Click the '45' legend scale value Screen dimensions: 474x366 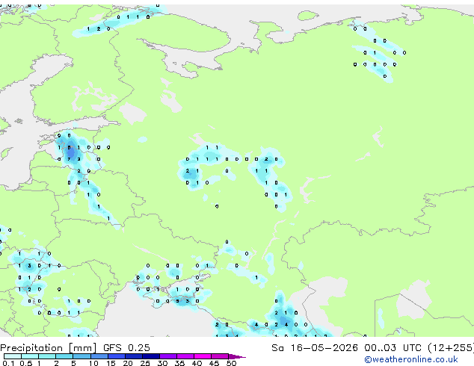pos(214,363)
